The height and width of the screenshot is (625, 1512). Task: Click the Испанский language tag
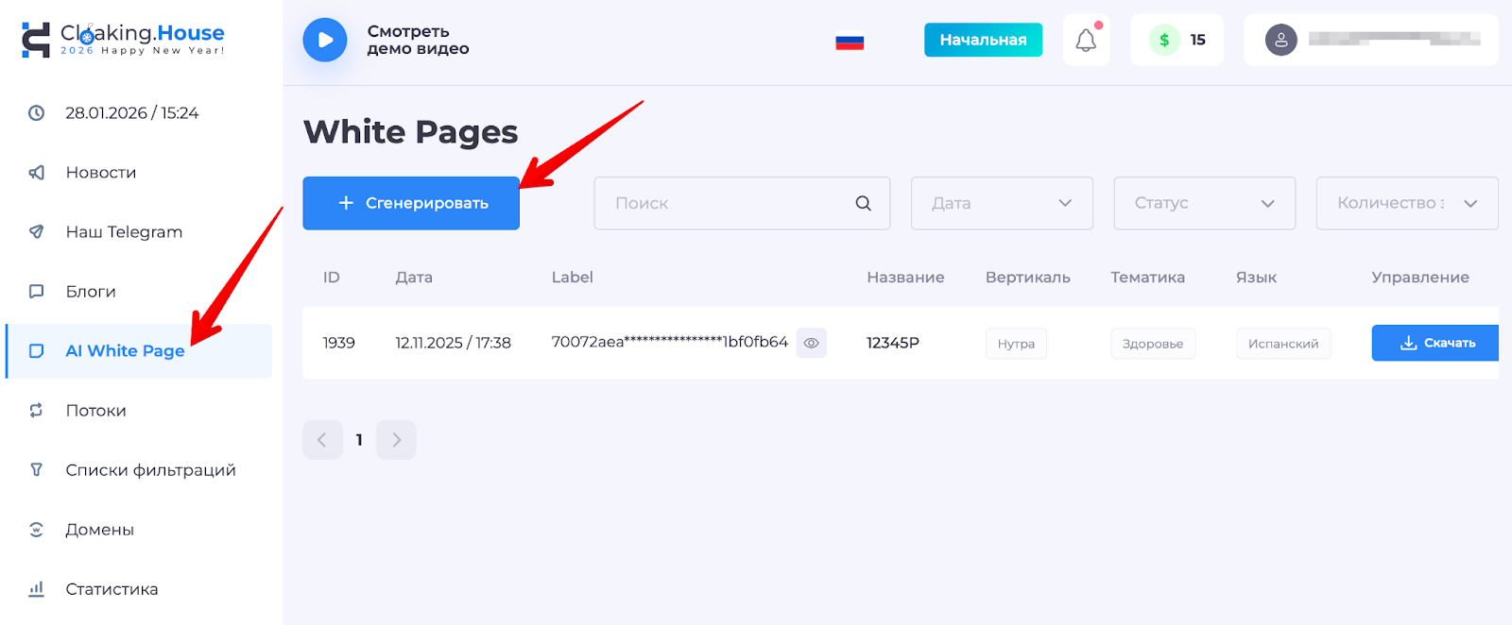pyautogui.click(x=1283, y=344)
